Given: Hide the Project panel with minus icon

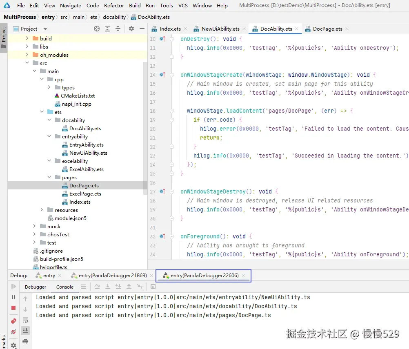Looking at the screenshot, I should [x=142, y=29].
